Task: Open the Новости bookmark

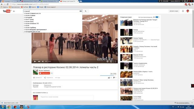Action: 32,7
